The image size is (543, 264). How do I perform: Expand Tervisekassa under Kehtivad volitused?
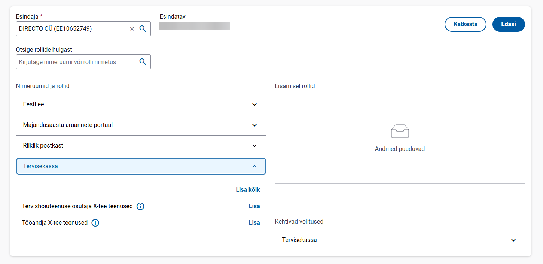click(x=513, y=240)
